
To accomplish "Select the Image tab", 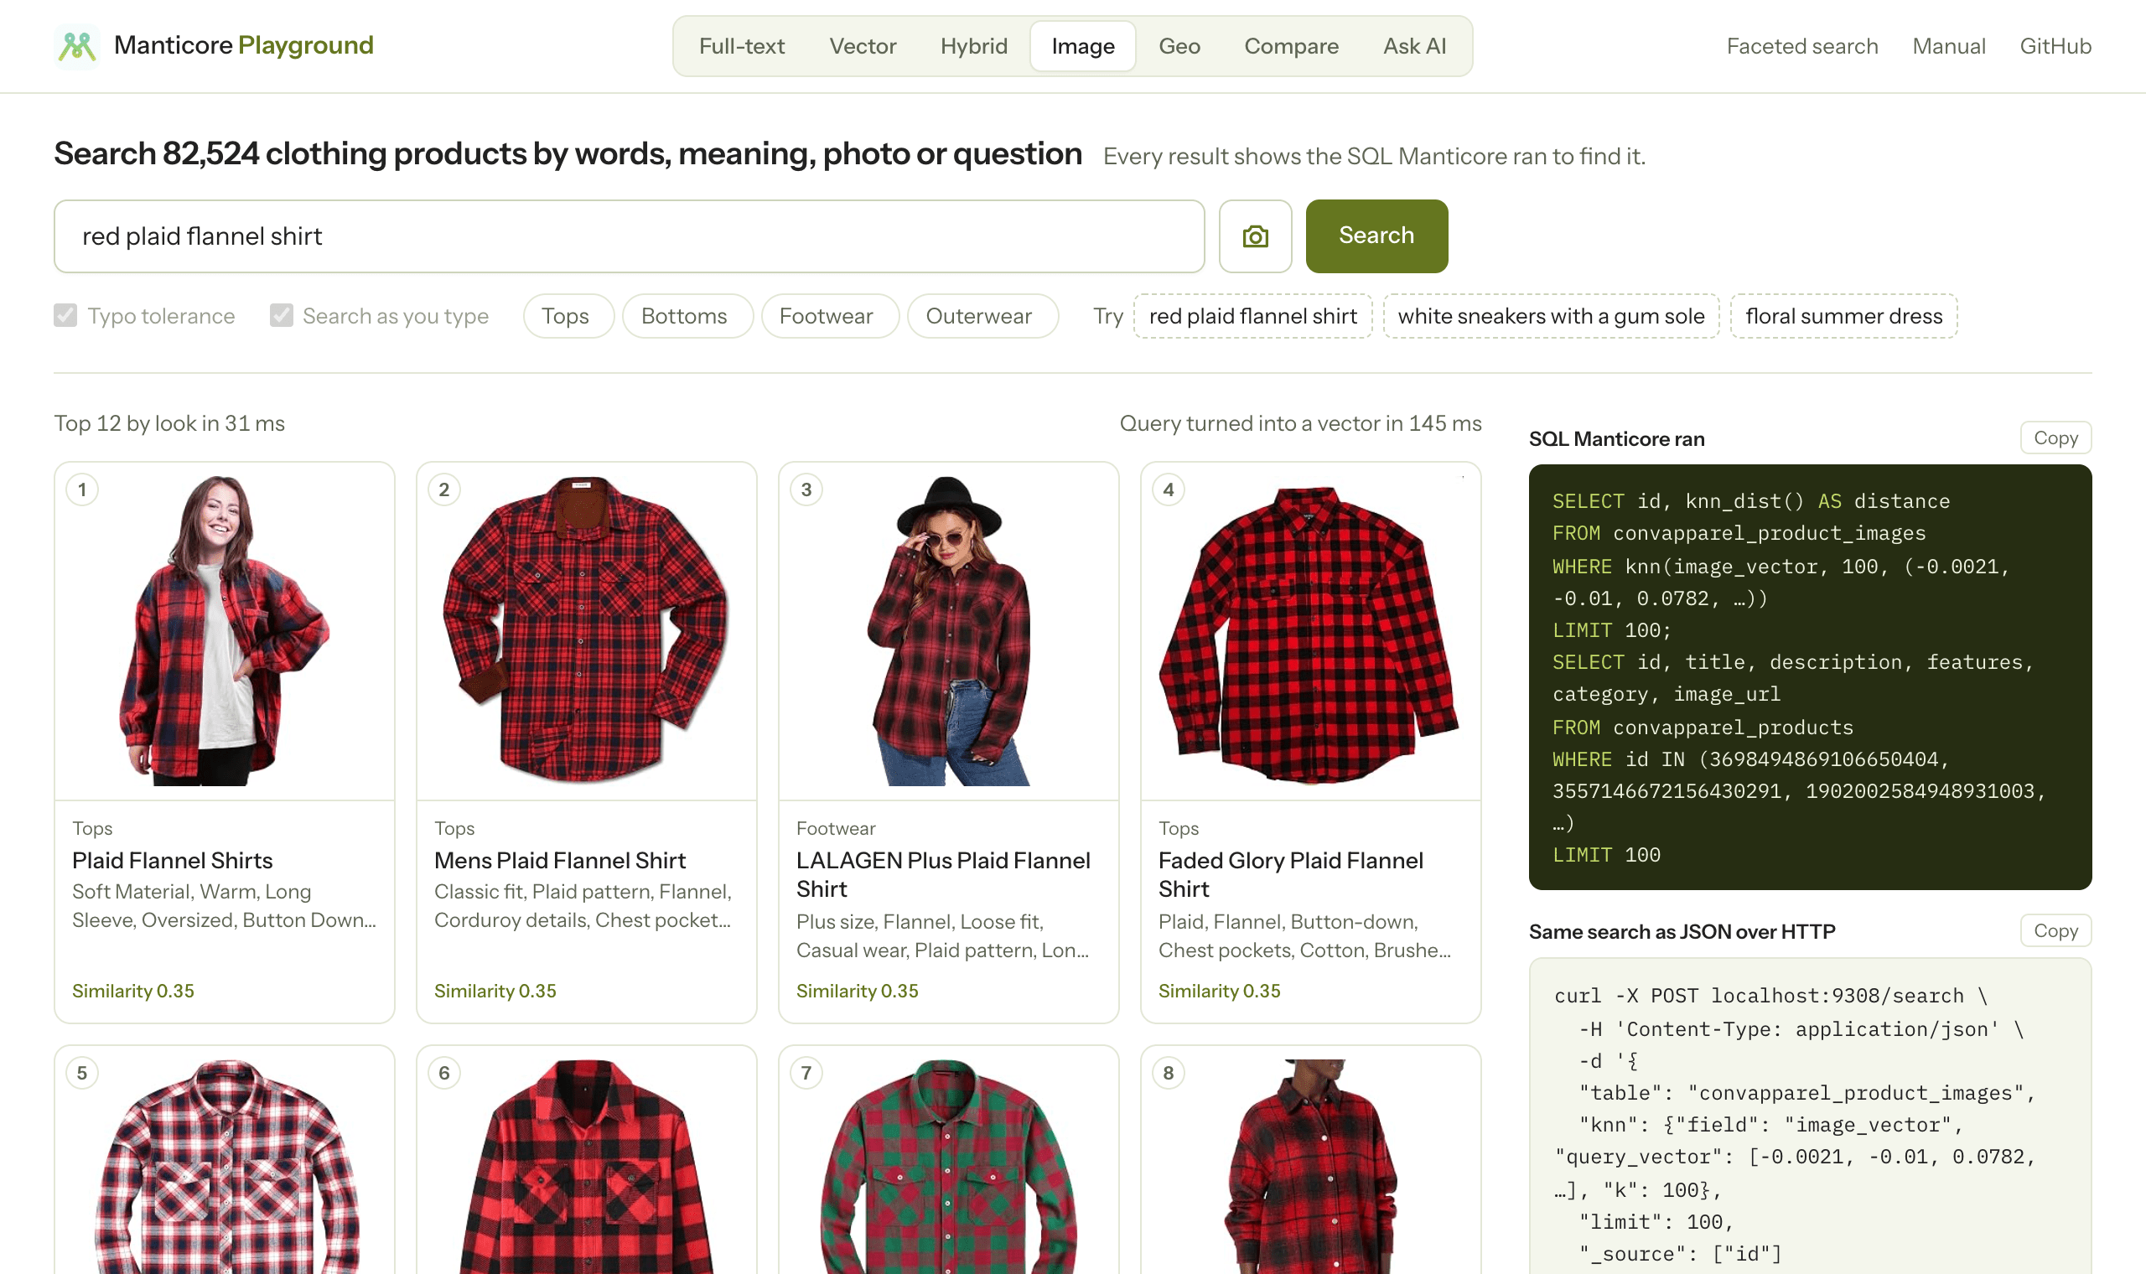I will coord(1082,46).
